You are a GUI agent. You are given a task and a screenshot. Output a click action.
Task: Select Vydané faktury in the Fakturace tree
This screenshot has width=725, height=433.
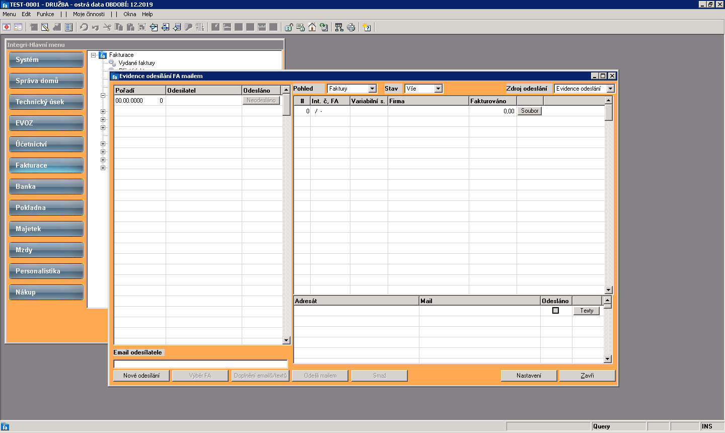tap(136, 63)
